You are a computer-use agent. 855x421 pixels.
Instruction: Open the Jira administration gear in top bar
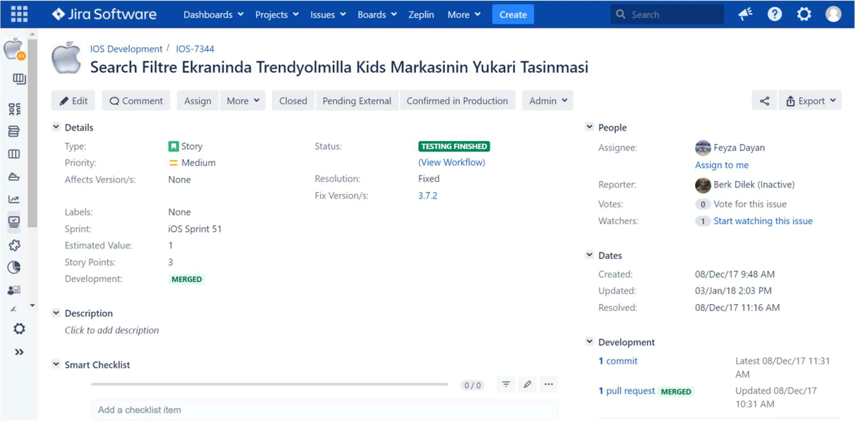pos(804,14)
